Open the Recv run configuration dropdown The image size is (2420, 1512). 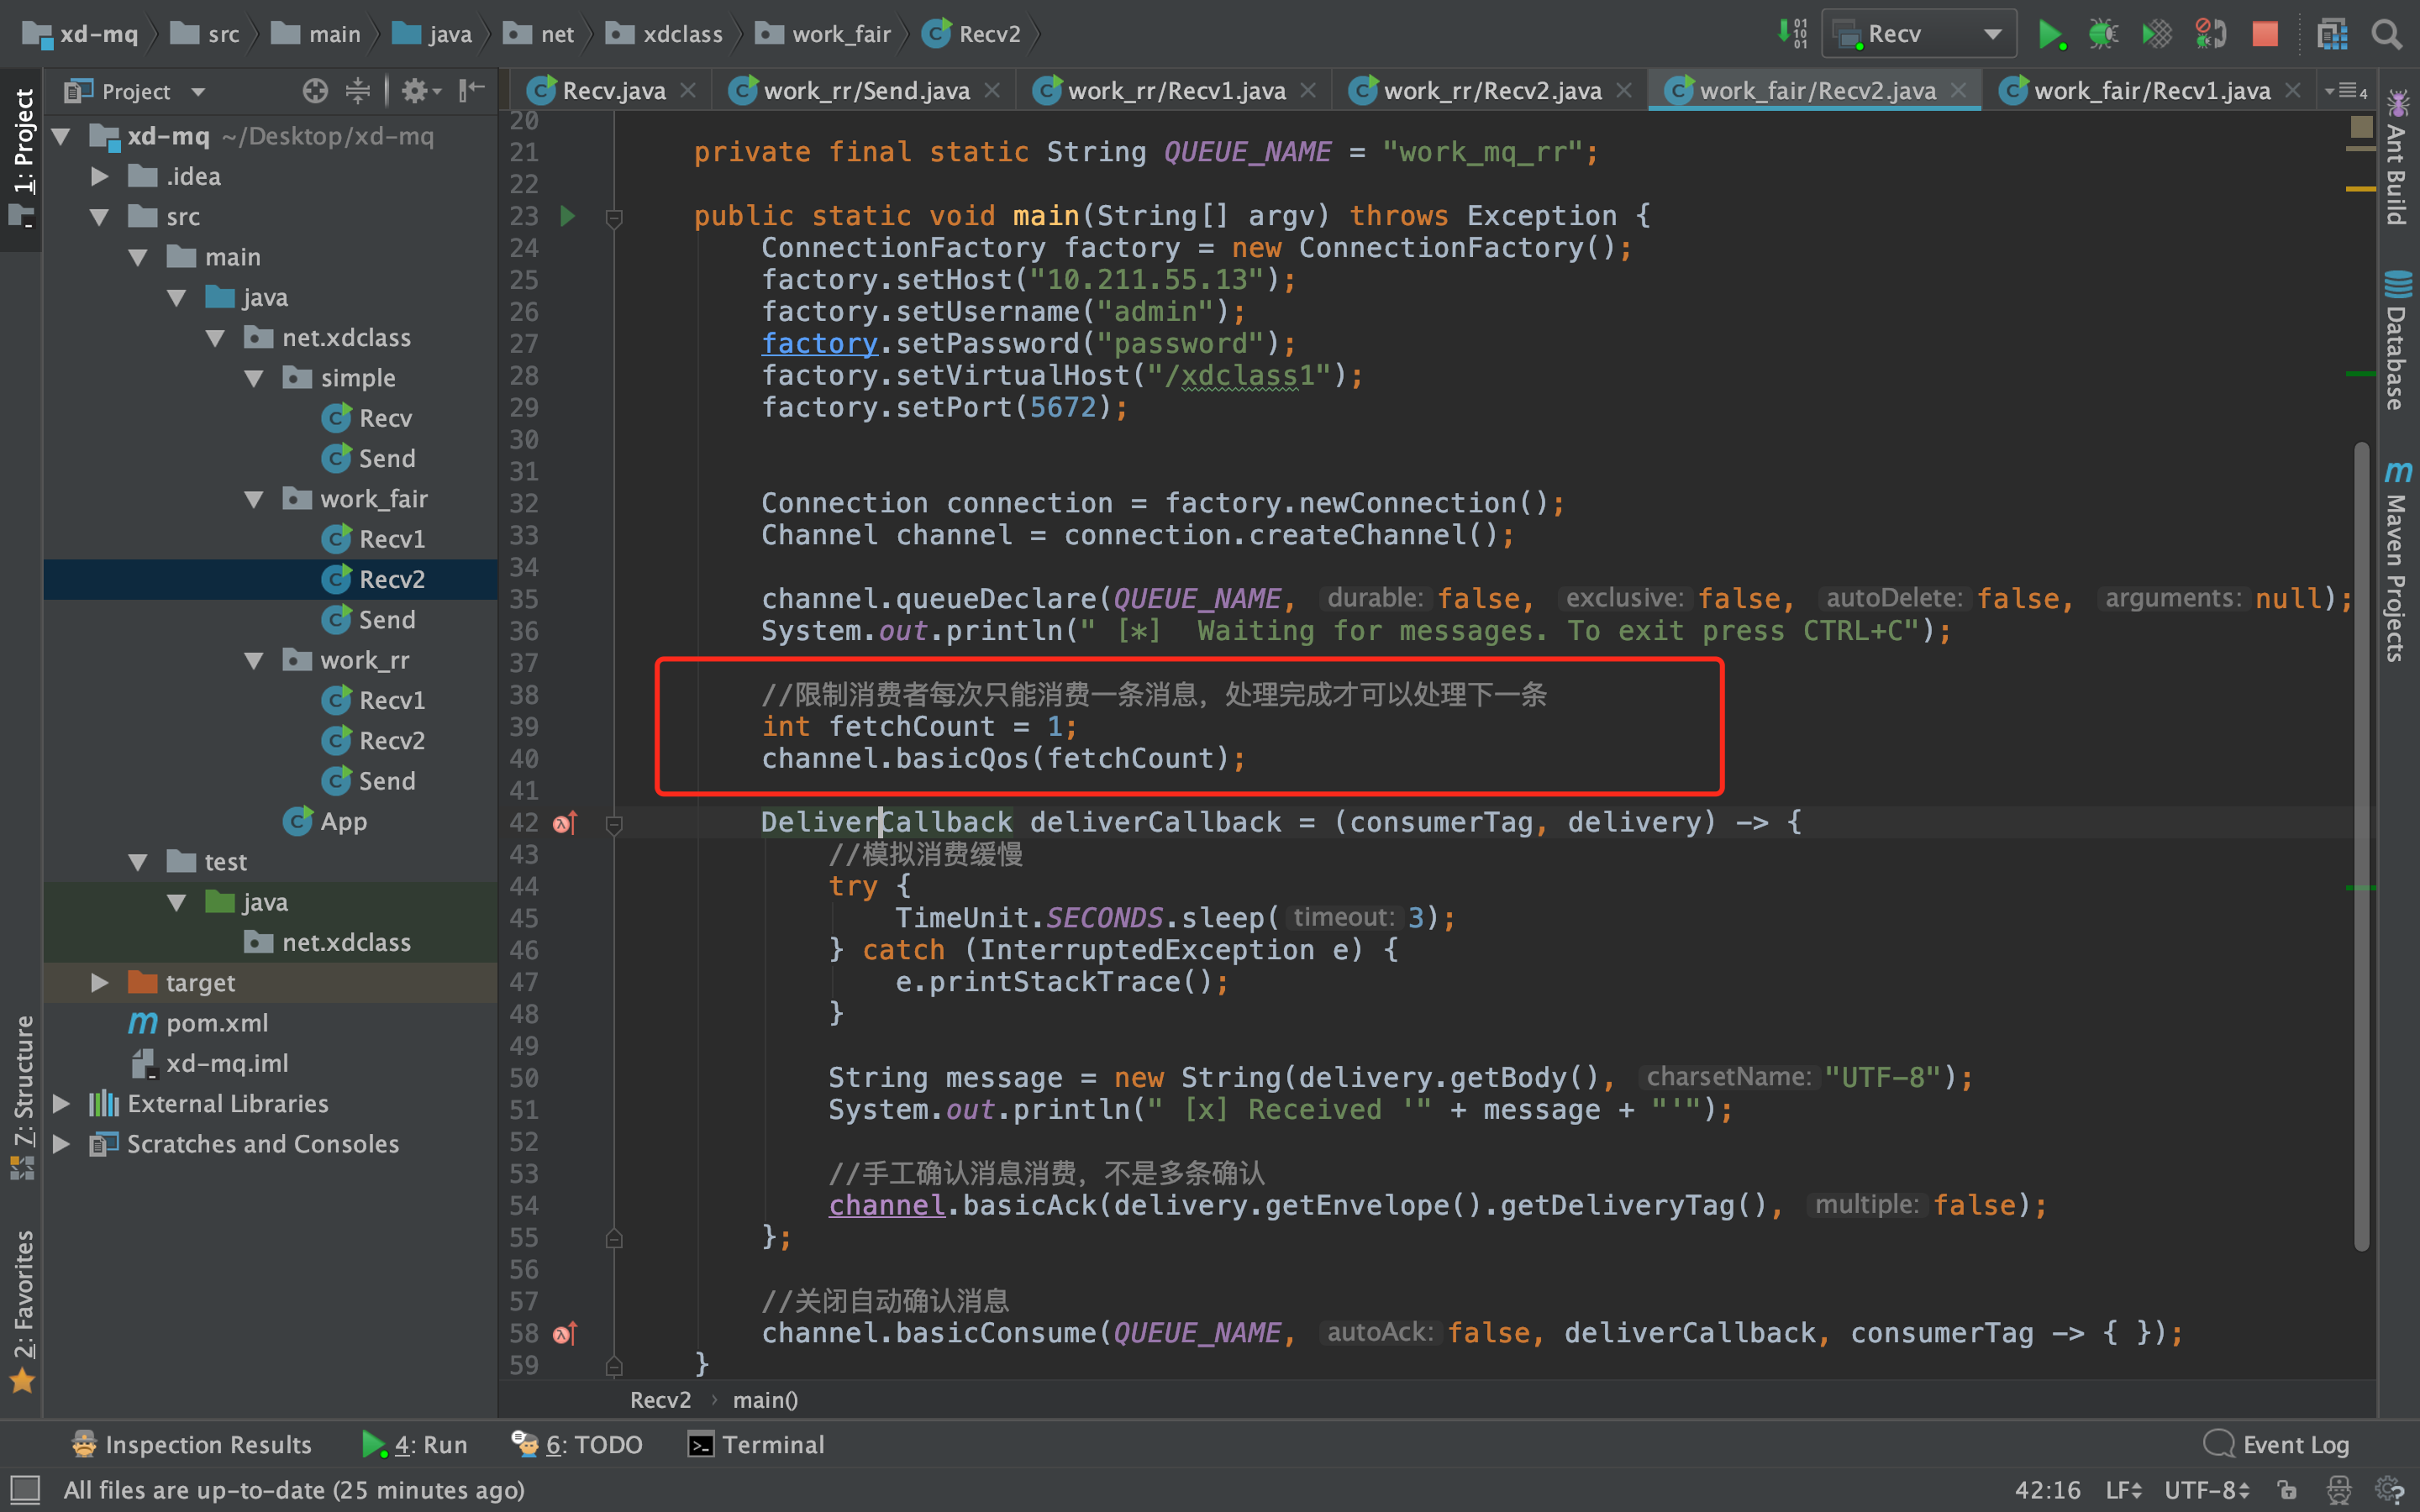[1919, 34]
